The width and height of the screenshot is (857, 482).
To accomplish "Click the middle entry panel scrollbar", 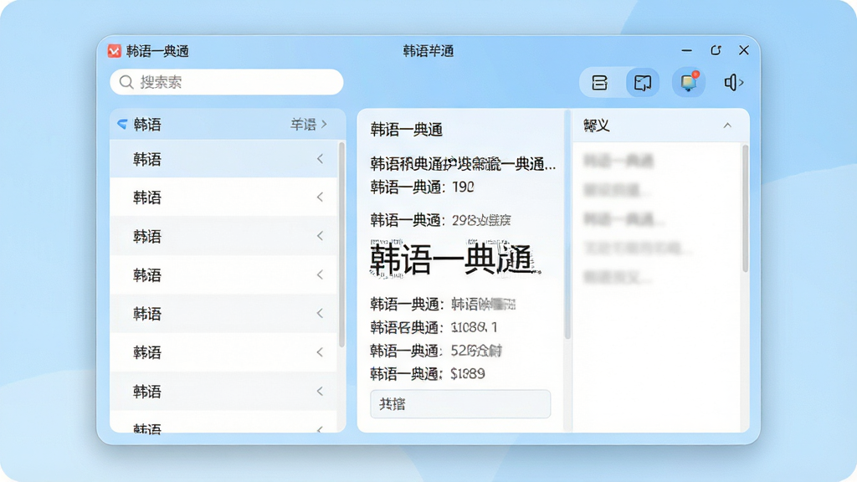I will point(567,225).
